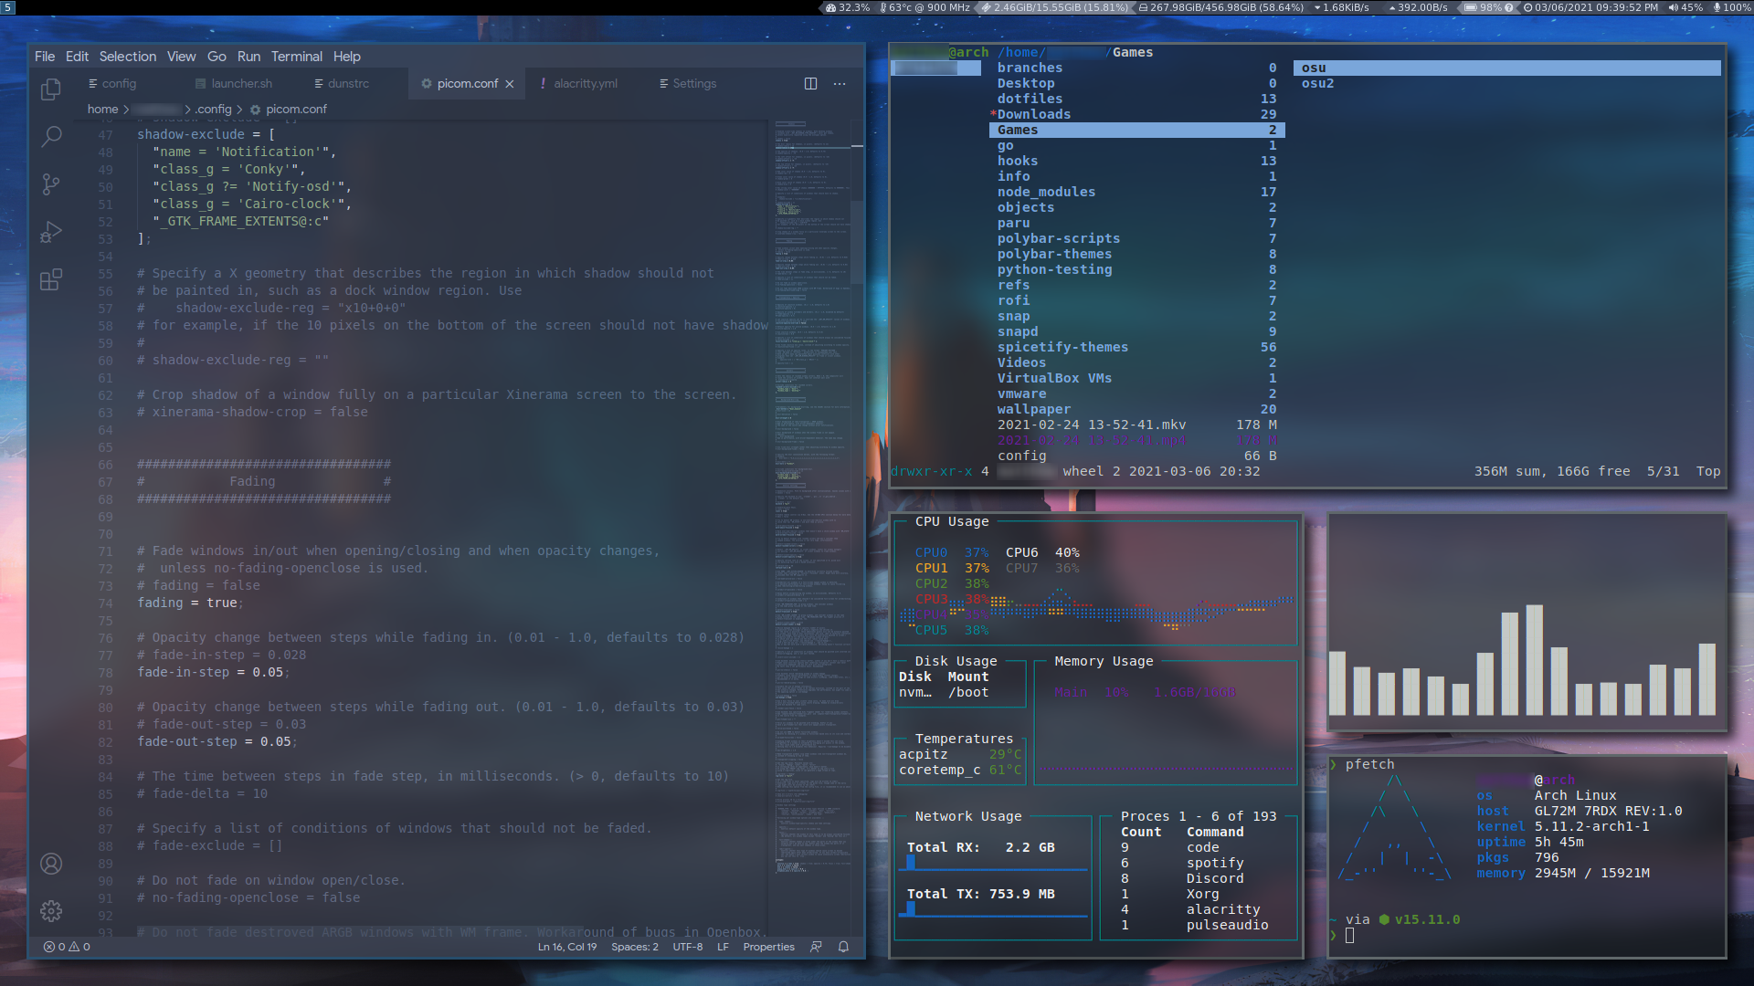
Task: Click the Spaces: 2 indentation button
Action: point(634,947)
